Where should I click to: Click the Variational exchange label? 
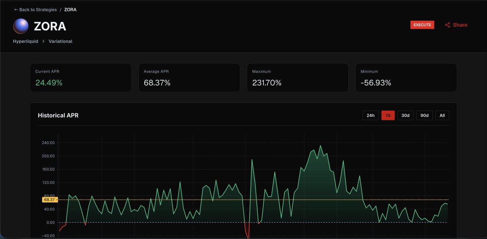[x=60, y=41]
